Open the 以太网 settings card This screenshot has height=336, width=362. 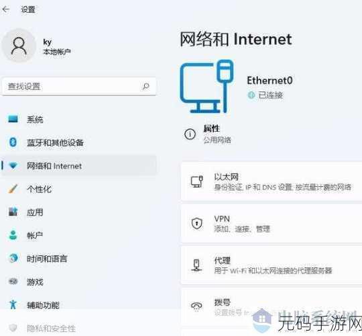click(x=271, y=181)
